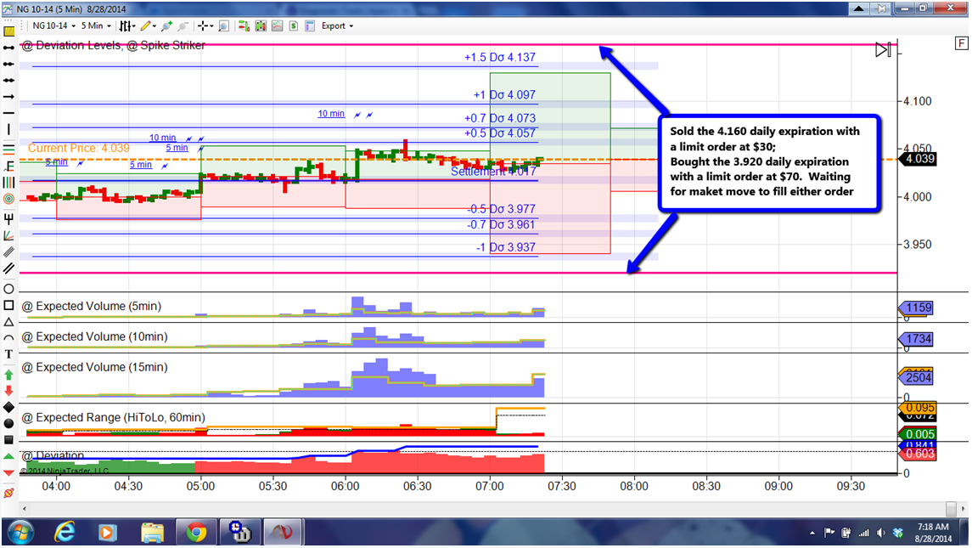Open the file explorer folder in taskbar

[152, 533]
